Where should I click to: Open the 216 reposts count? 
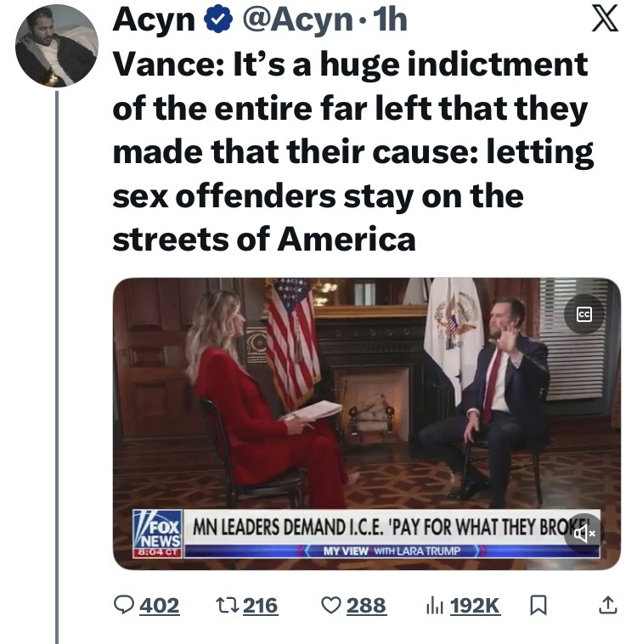pos(261,606)
